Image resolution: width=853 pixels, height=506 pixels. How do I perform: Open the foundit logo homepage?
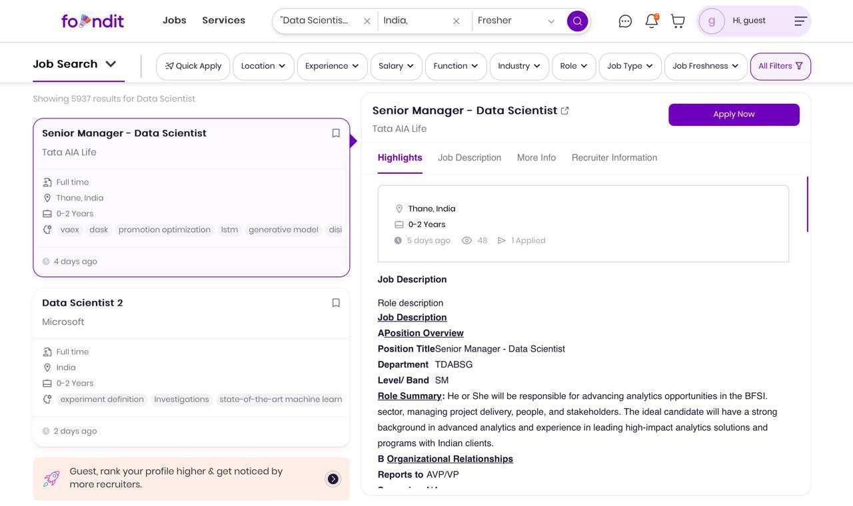(x=93, y=21)
